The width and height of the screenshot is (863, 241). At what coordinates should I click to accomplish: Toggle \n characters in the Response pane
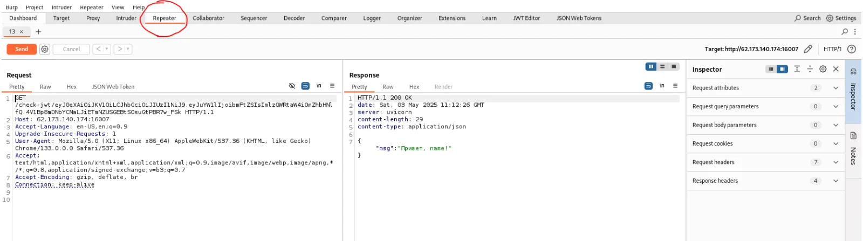[x=662, y=86]
